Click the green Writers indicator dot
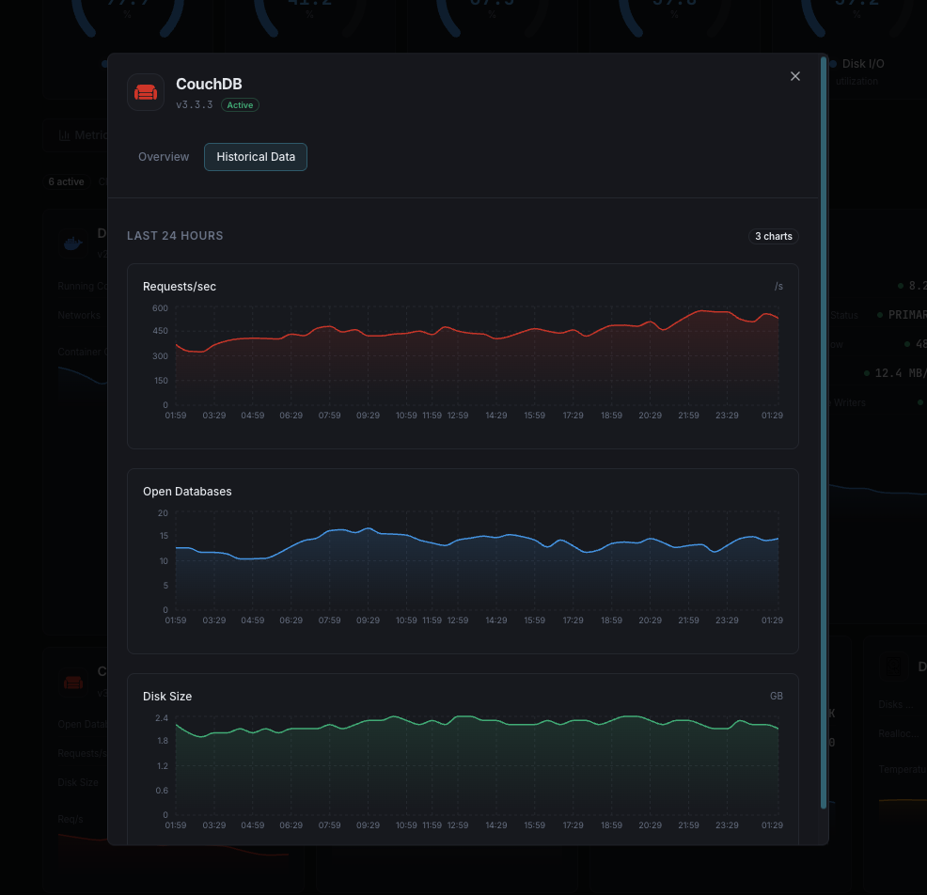 [x=921, y=402]
